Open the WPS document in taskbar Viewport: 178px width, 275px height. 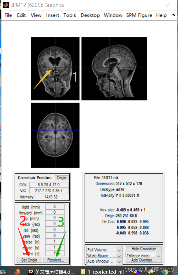51,272
